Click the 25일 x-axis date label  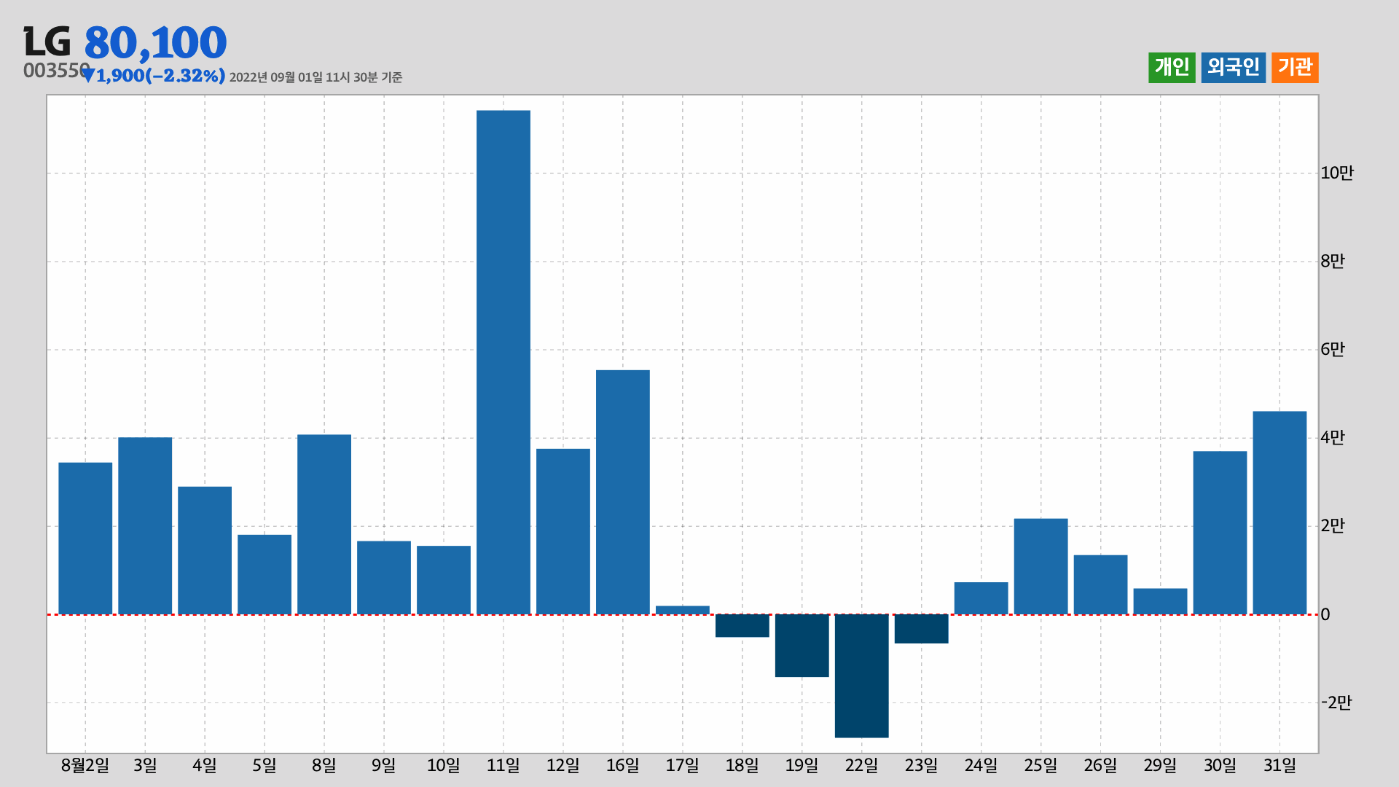click(1041, 765)
